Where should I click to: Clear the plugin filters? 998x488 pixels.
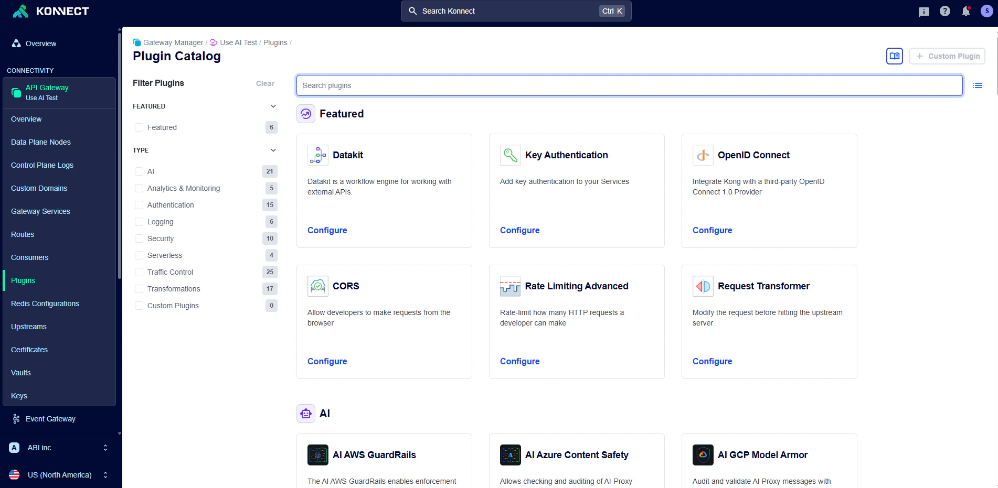coord(265,83)
